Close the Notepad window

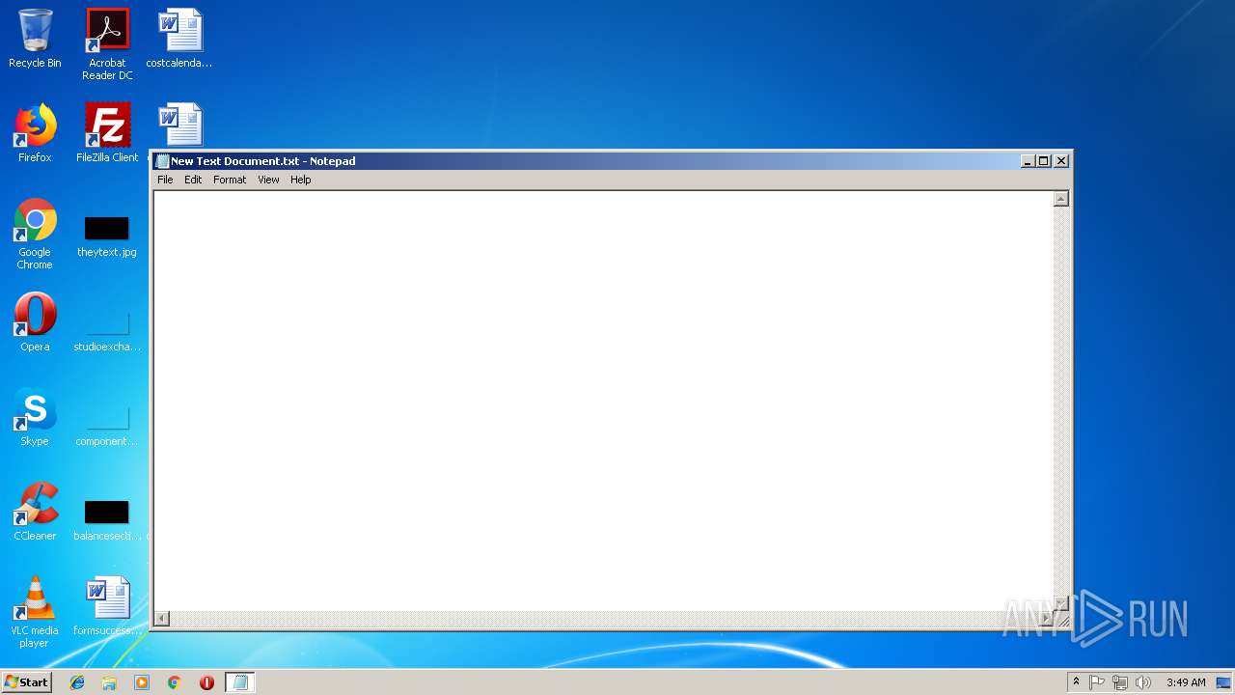point(1061,161)
